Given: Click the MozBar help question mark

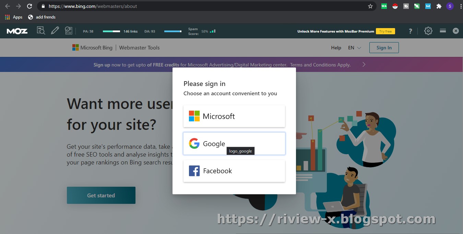Looking at the screenshot, I should (x=410, y=31).
